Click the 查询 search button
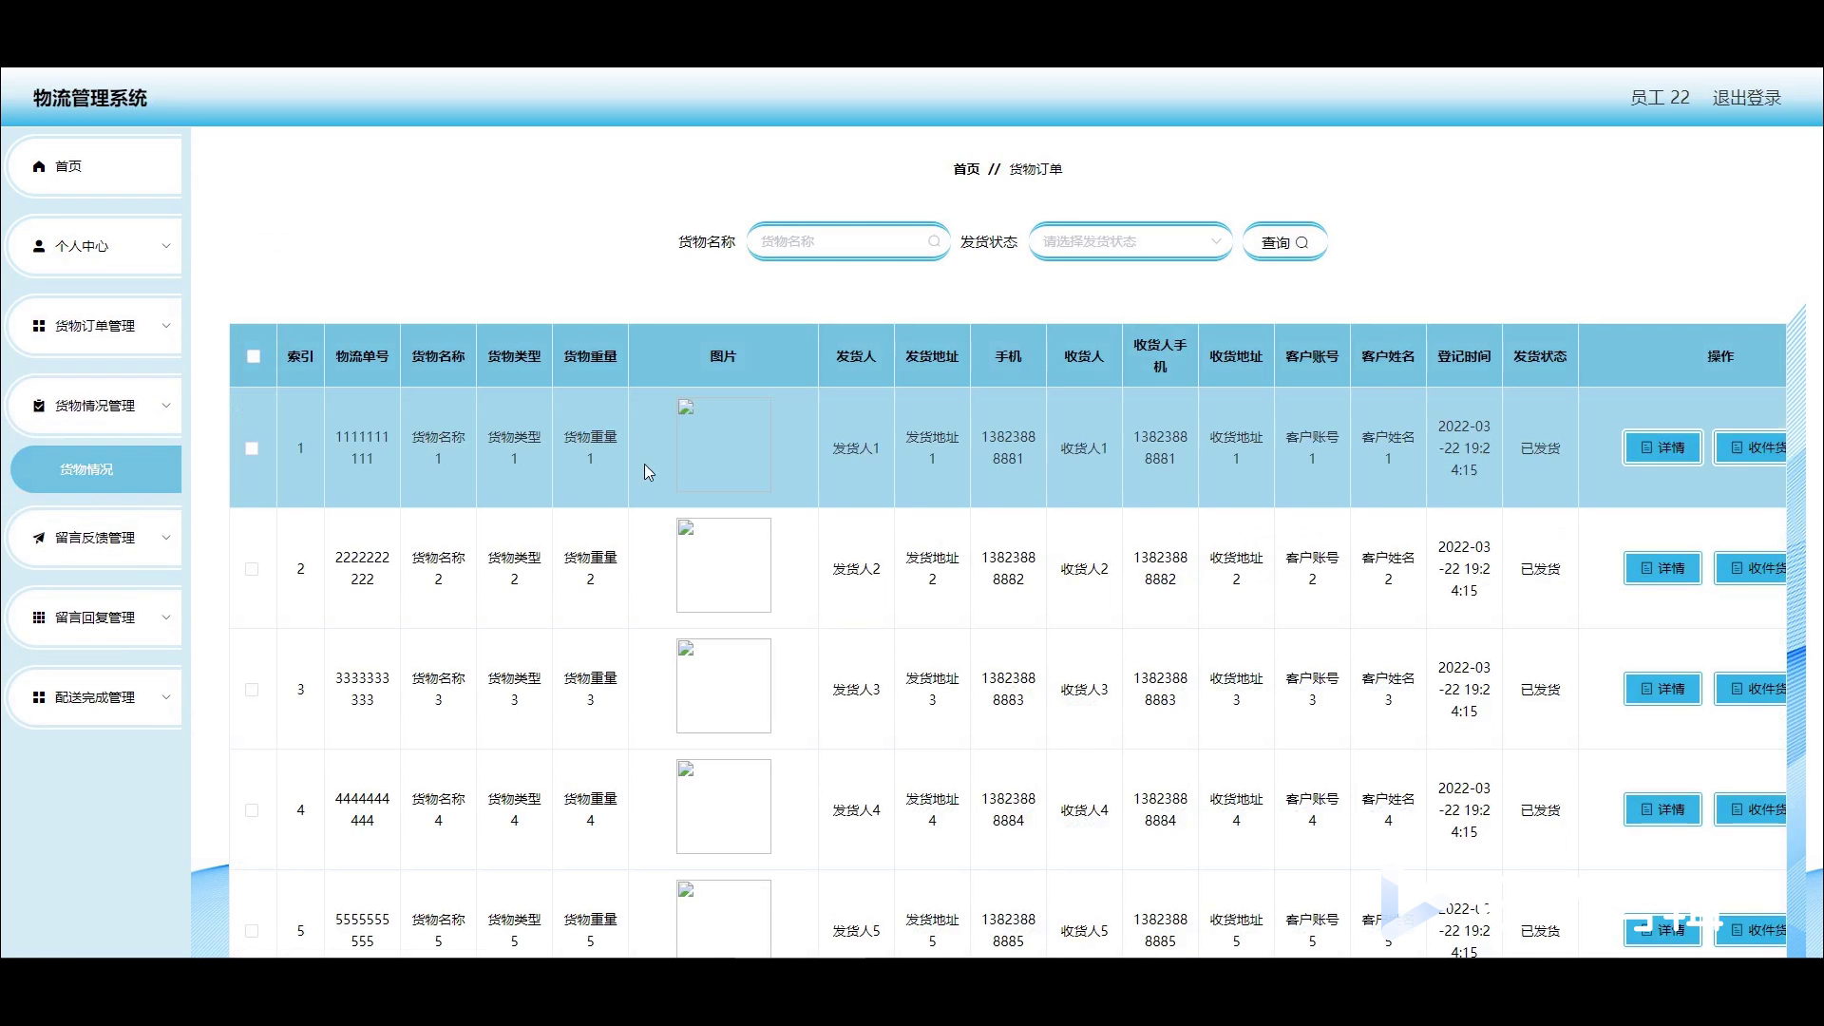The height and width of the screenshot is (1026, 1824). click(1284, 242)
